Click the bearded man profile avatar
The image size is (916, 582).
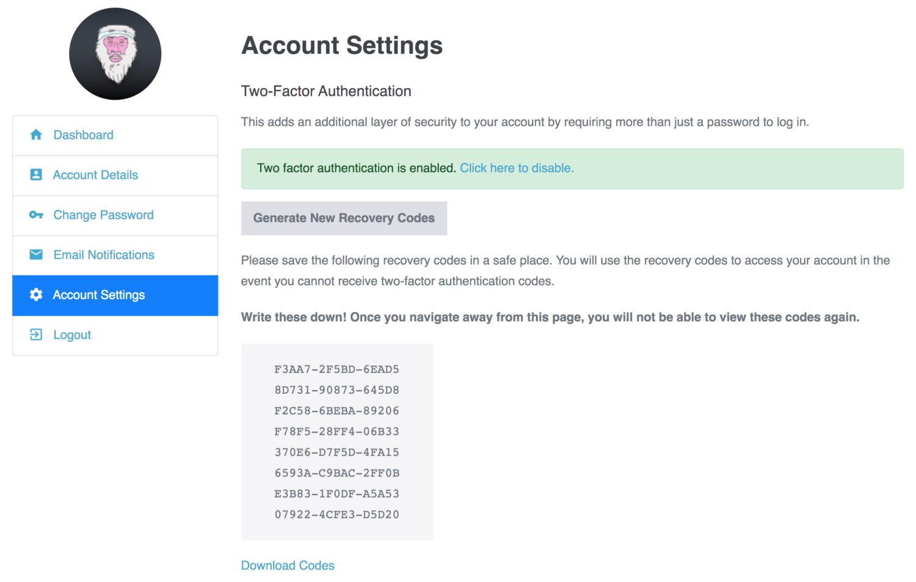click(115, 54)
